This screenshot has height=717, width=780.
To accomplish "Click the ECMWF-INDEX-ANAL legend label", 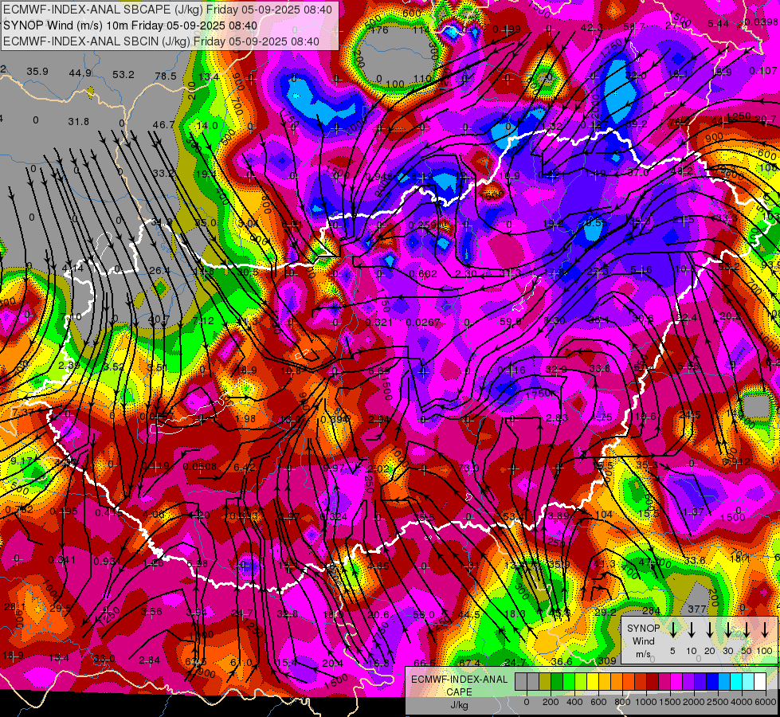I will (x=459, y=680).
